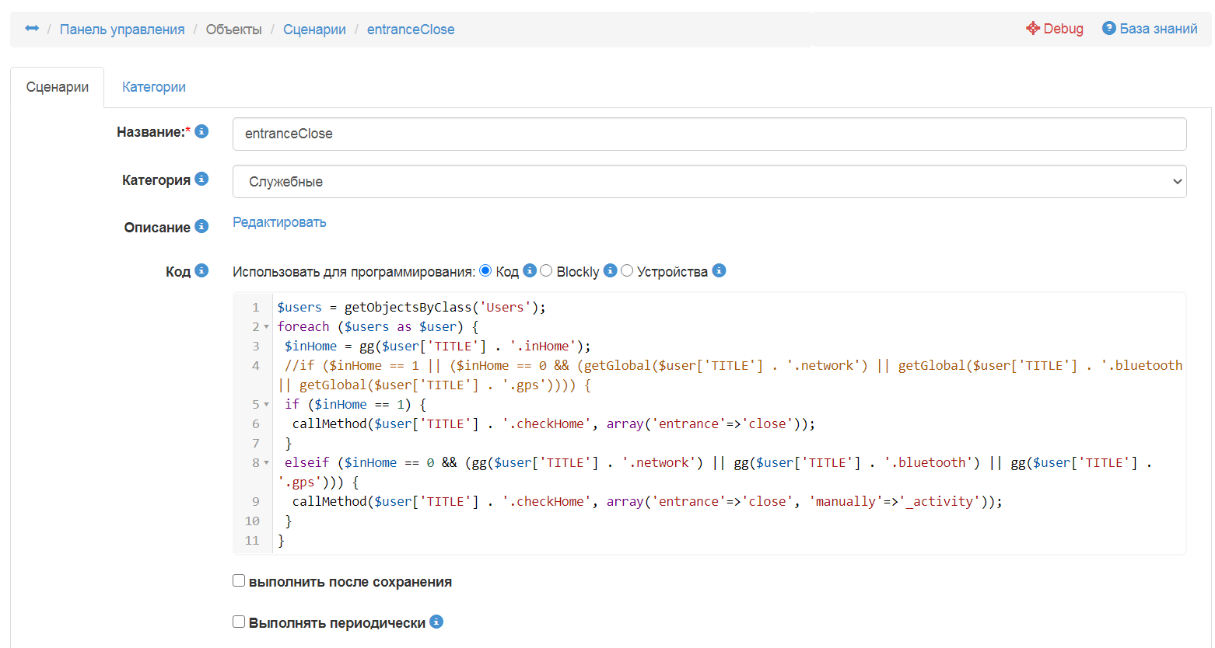
Task: Click the Редактировать description link
Action: [279, 222]
